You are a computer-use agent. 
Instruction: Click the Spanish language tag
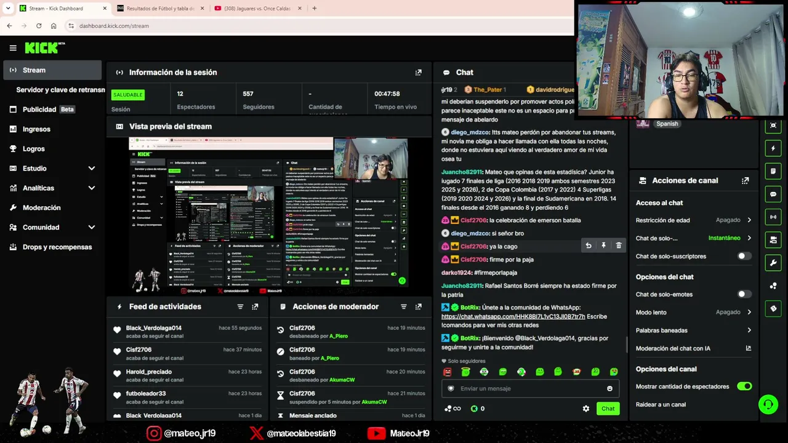click(667, 124)
